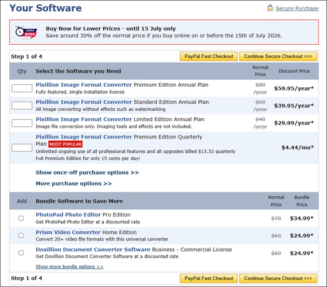Click the top PayPal Fast Checkout button
The width and height of the screenshot is (327, 287).
pyautogui.click(x=209, y=56)
